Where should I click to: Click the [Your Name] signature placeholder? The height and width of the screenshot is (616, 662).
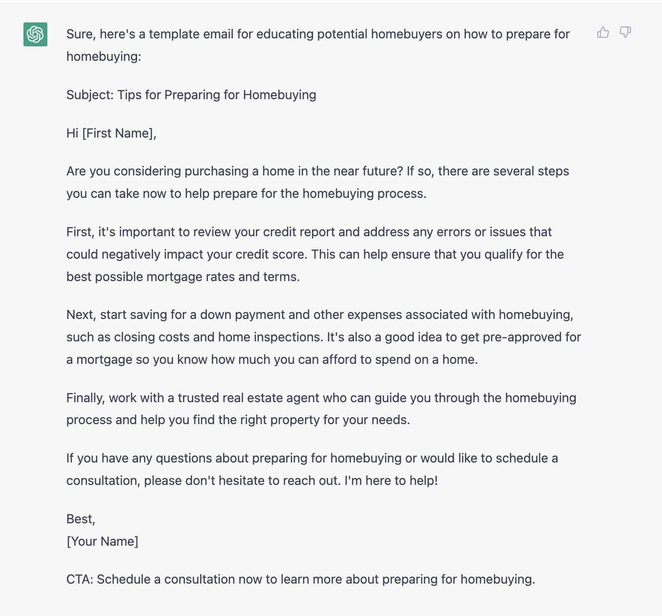tap(103, 541)
